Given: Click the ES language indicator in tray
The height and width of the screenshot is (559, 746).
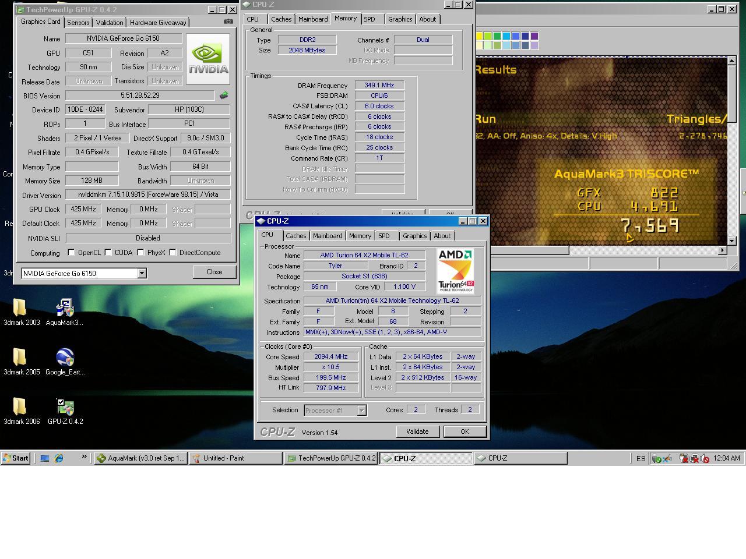Looking at the screenshot, I should coord(641,459).
